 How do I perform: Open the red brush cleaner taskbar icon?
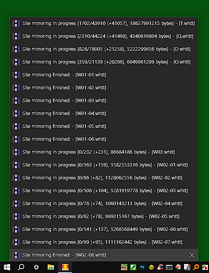(x=160, y=267)
